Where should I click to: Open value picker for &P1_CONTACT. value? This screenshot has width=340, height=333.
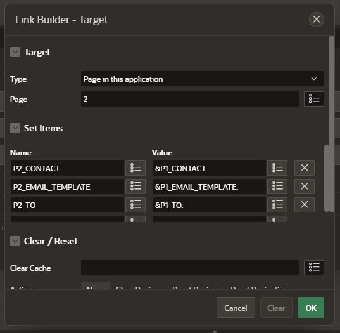277,168
